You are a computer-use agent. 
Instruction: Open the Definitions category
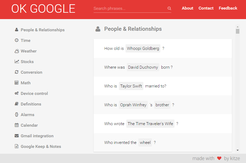coord(31,104)
